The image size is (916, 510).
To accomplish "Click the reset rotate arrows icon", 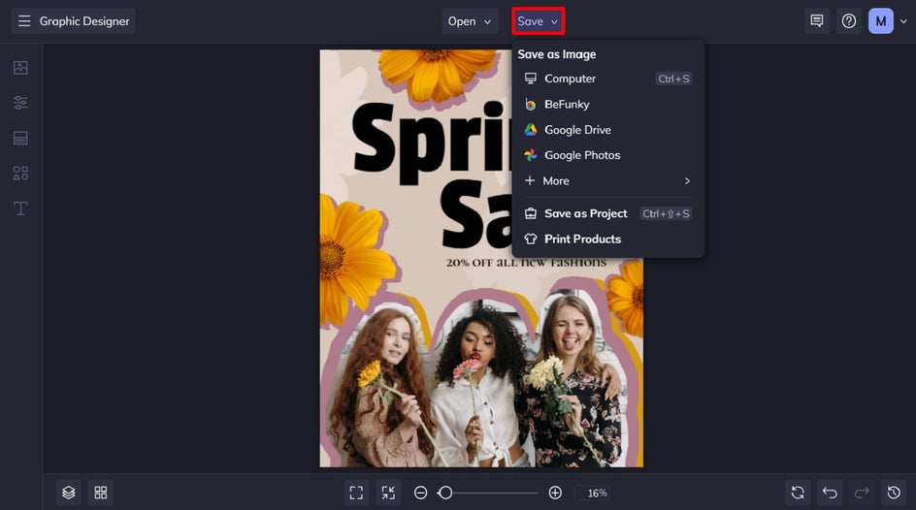I will coord(798,493).
